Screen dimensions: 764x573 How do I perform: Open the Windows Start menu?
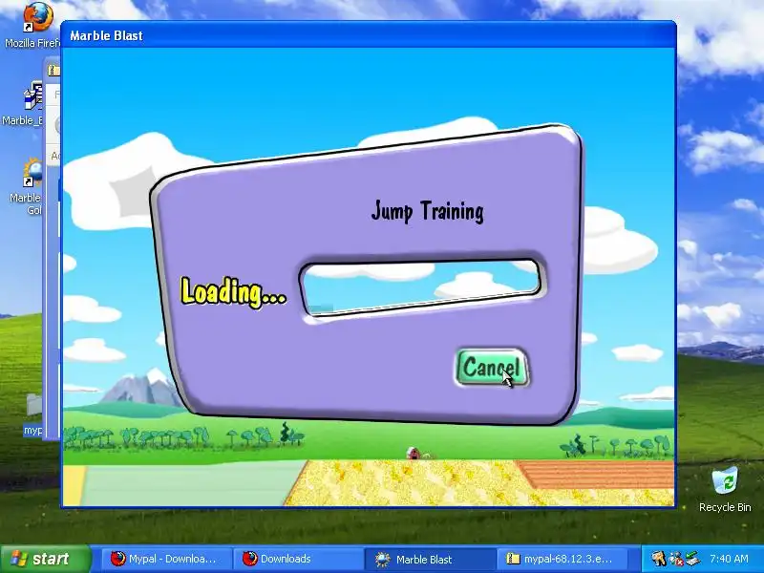click(x=45, y=559)
